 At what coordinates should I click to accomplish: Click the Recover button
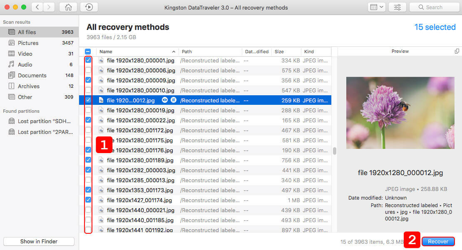click(438, 241)
